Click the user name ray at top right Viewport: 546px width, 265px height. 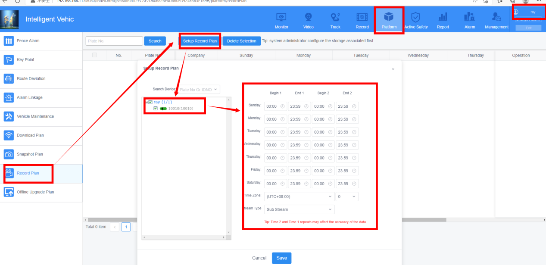533,12
